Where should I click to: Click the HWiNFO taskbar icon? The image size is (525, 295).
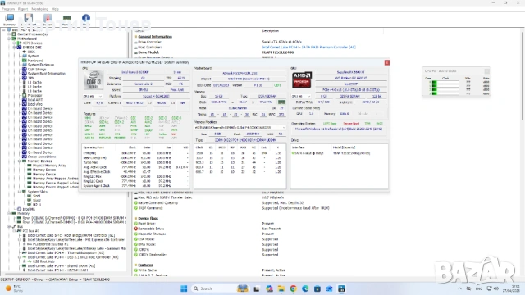341,288
